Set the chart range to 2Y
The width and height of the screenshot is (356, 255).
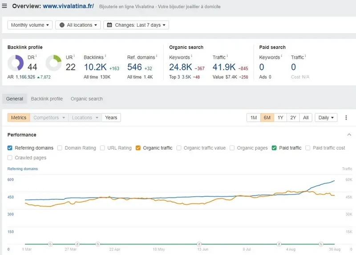[x=293, y=117]
